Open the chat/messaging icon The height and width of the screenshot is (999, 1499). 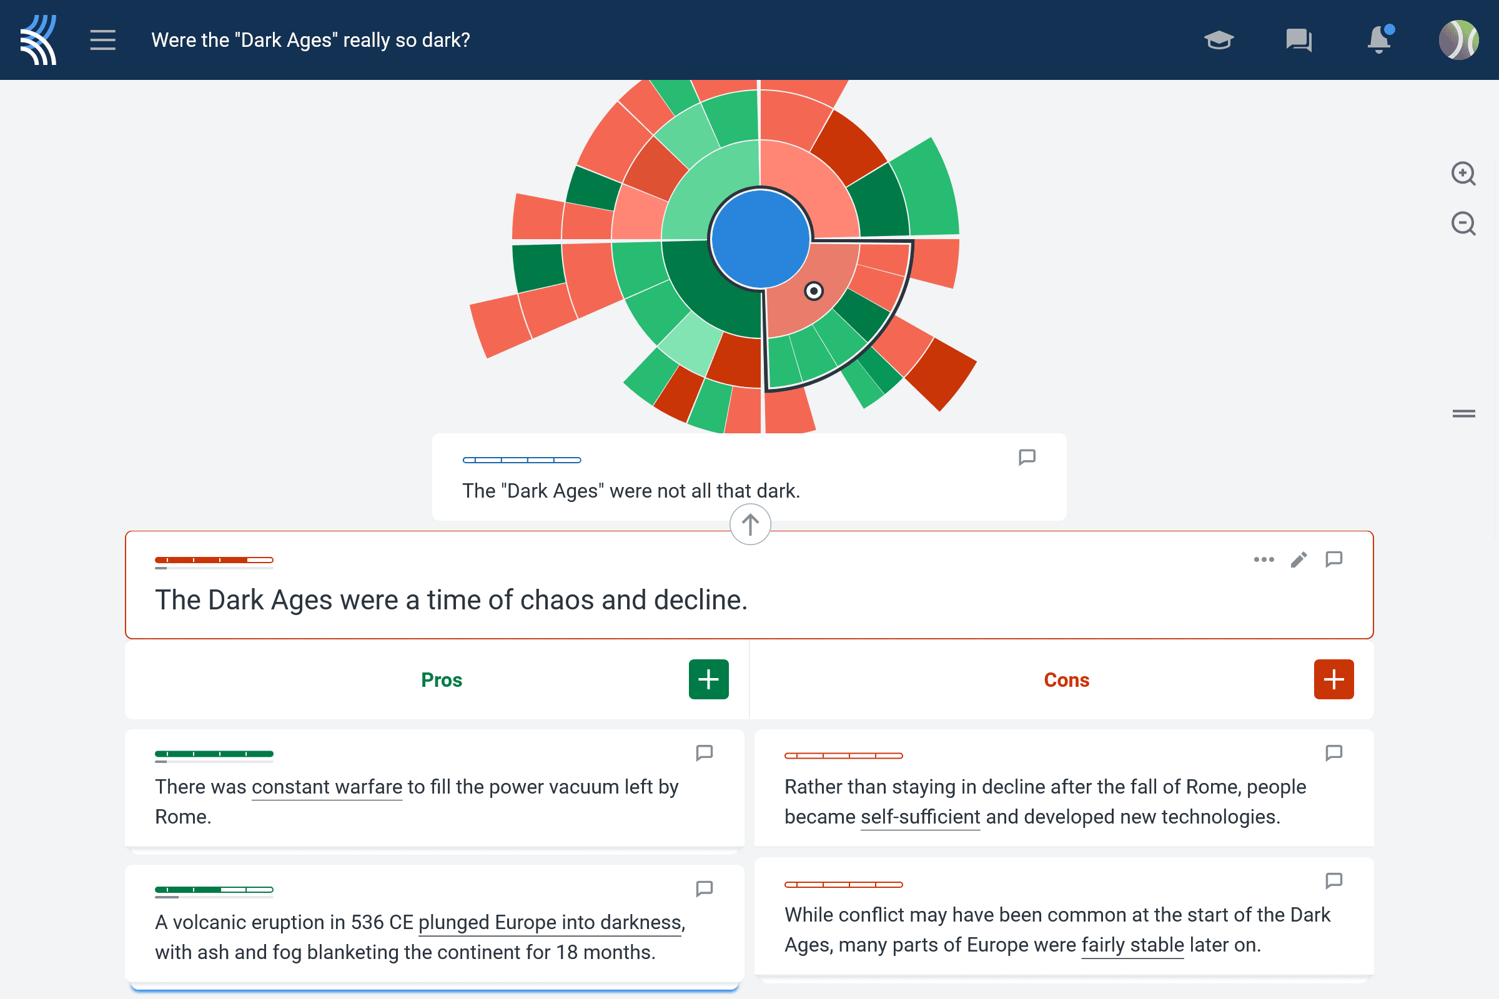point(1299,39)
